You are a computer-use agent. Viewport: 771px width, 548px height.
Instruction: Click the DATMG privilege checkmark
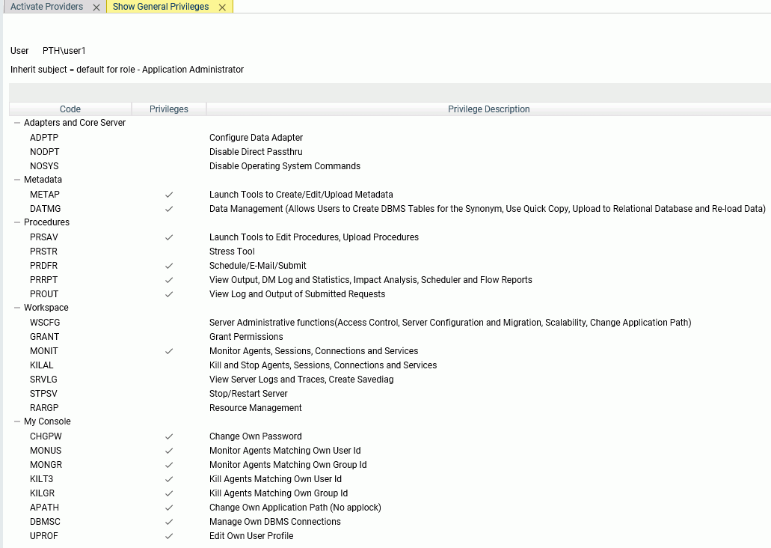click(169, 210)
